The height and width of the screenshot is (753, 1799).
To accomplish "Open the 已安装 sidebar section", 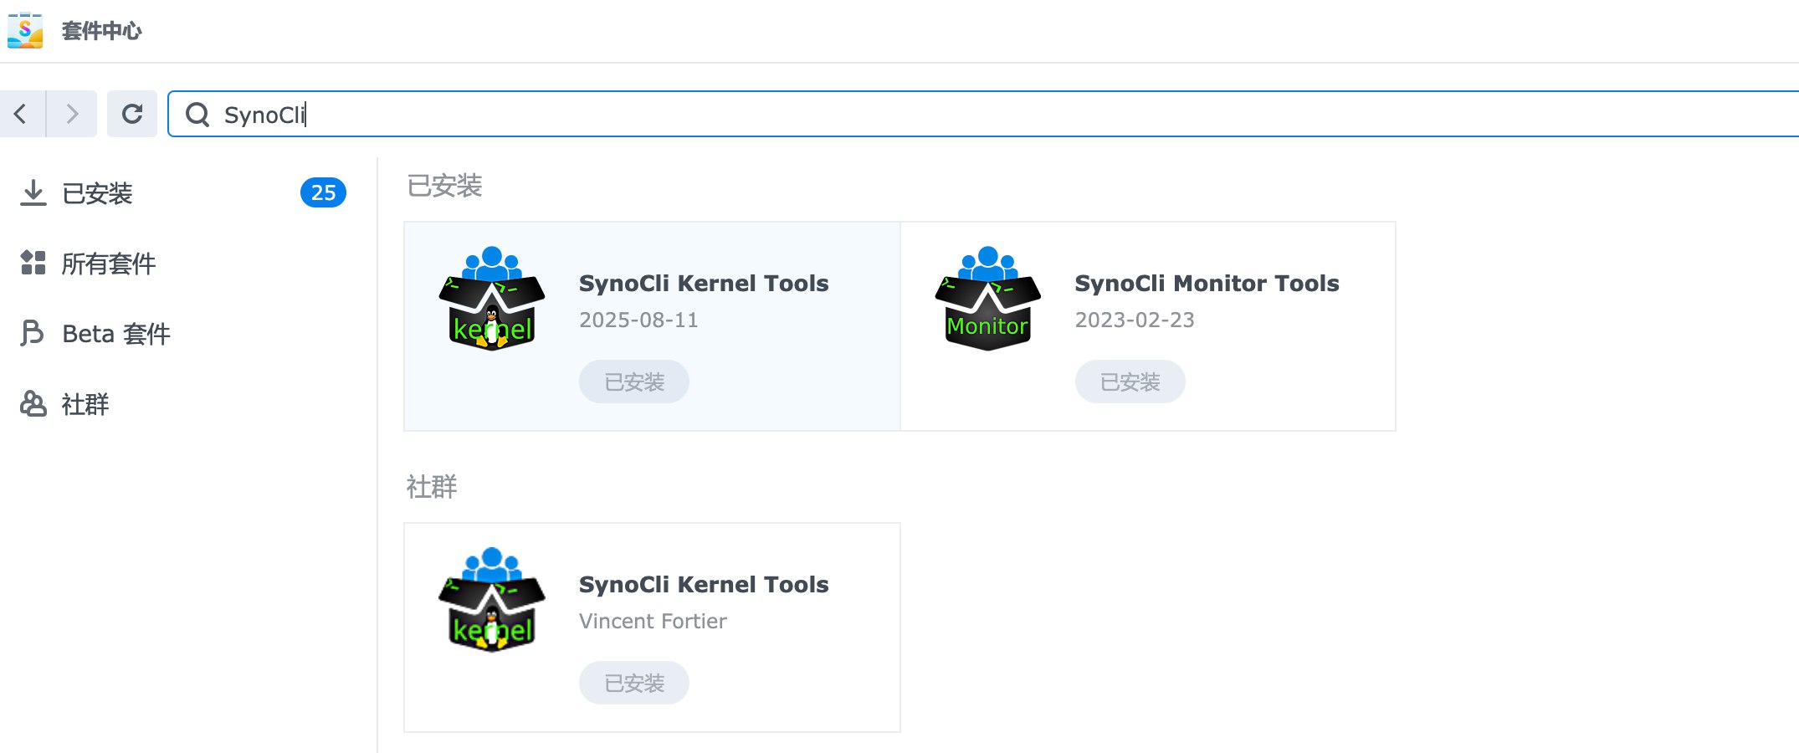I will (x=182, y=193).
